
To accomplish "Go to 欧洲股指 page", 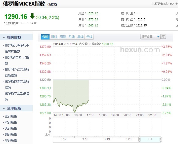I will pyautogui.click(x=11, y=122).
